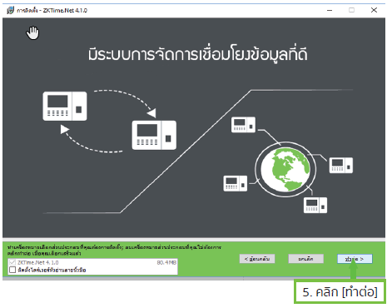Click the 80.4MB size label
This screenshot has width=392, height=308.
click(x=166, y=262)
